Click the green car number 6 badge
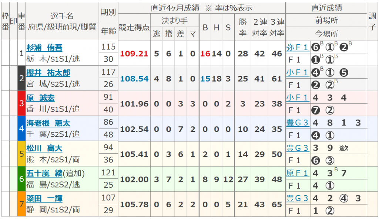379x219 pixels. 21,179
